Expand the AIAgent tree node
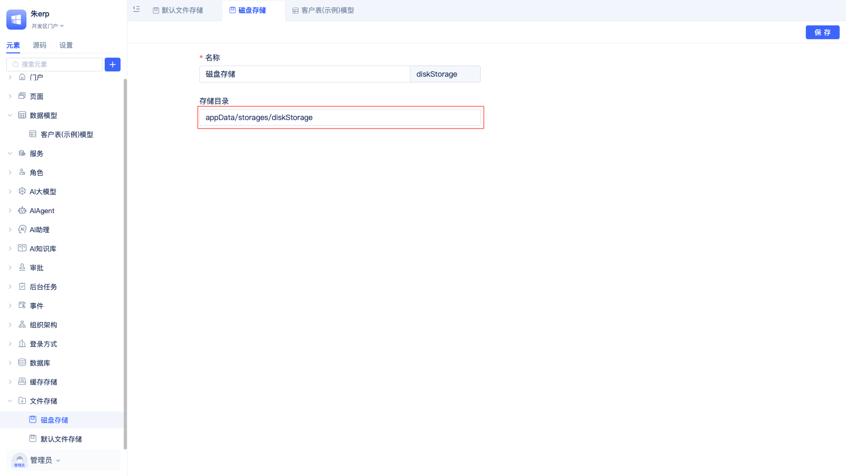 click(x=10, y=210)
